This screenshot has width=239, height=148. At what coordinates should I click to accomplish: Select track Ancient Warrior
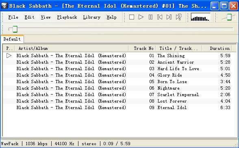coord(176,62)
